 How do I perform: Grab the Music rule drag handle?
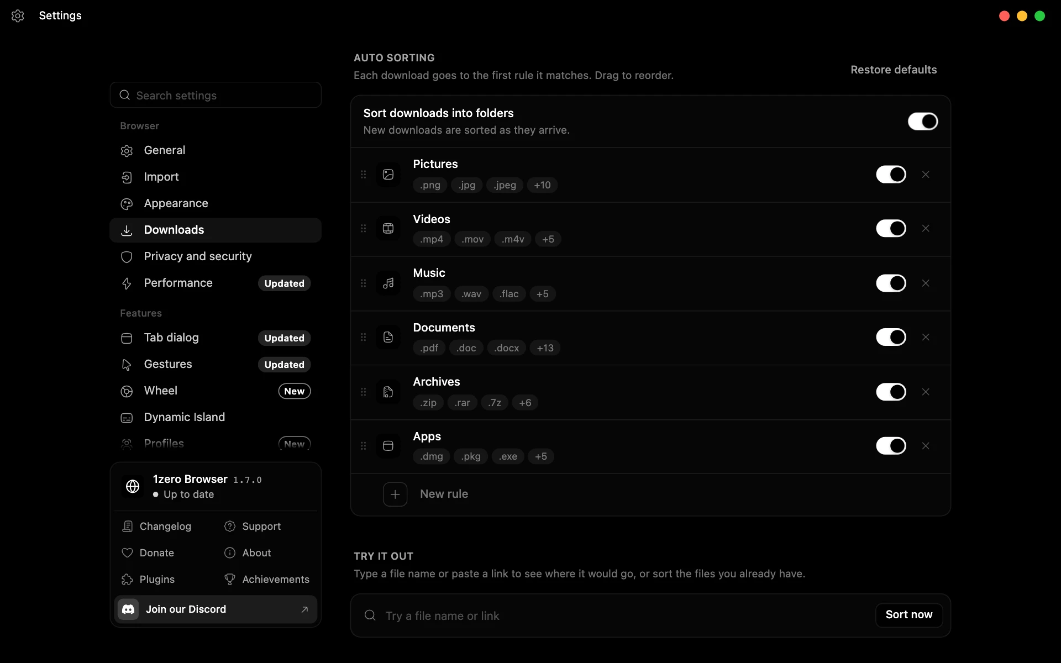(363, 283)
